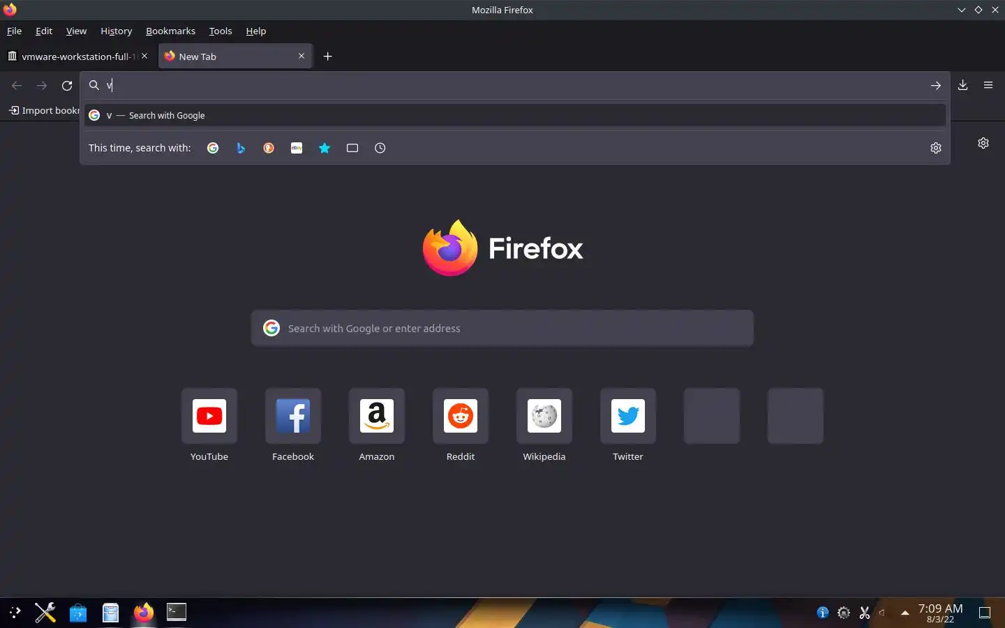Open search settings gear in dropdown

coord(936,148)
